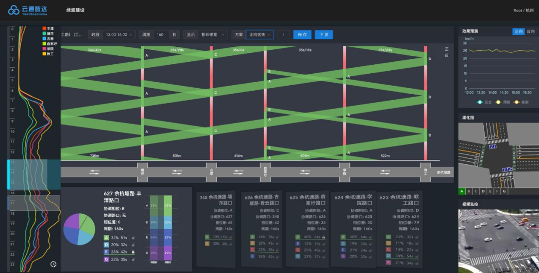Click the 周期 160 seconds input field
This screenshot has height=273, width=539.
tap(161, 35)
